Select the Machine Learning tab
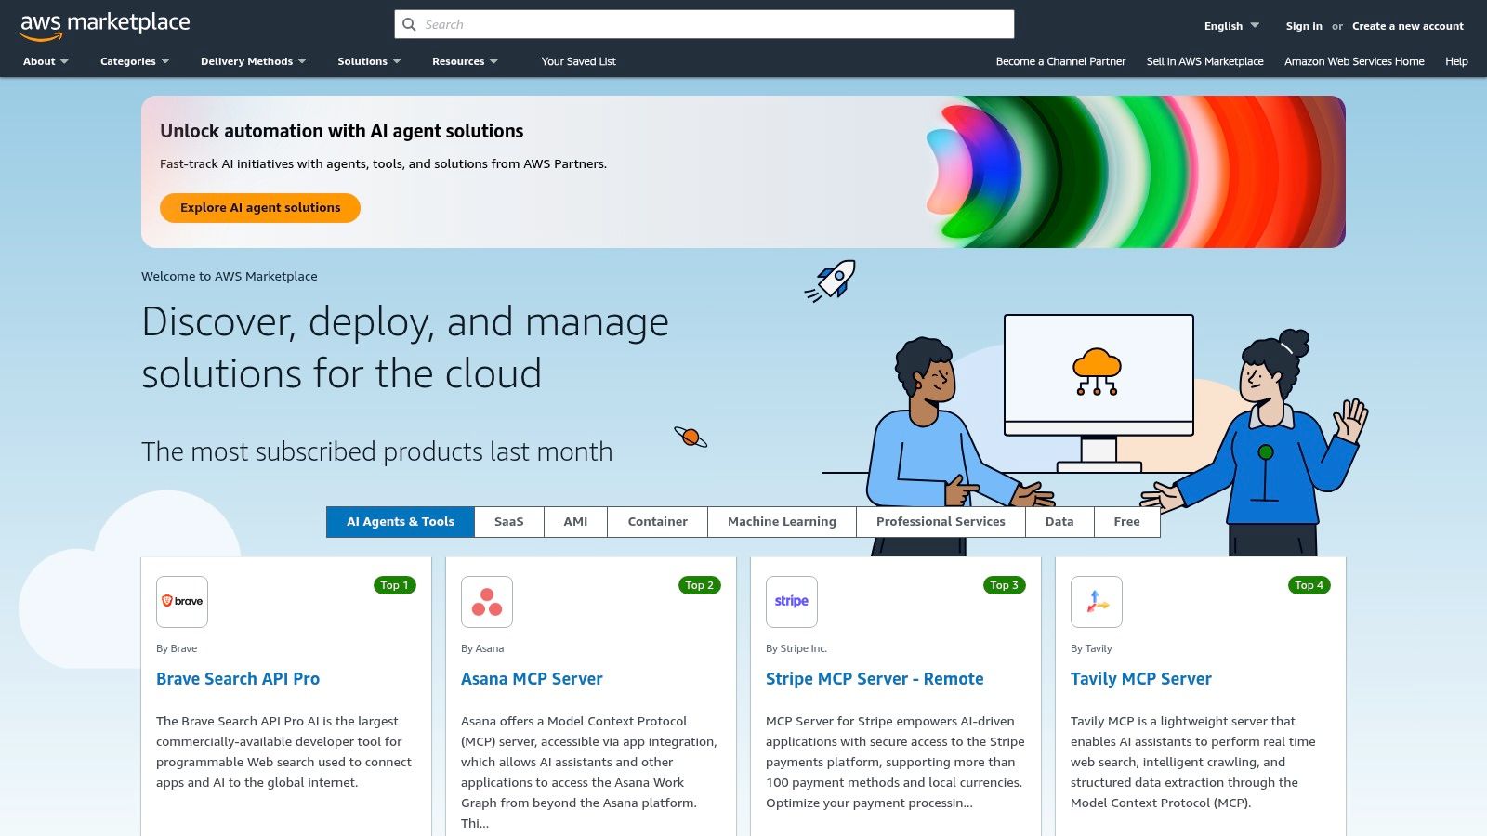 click(x=782, y=521)
